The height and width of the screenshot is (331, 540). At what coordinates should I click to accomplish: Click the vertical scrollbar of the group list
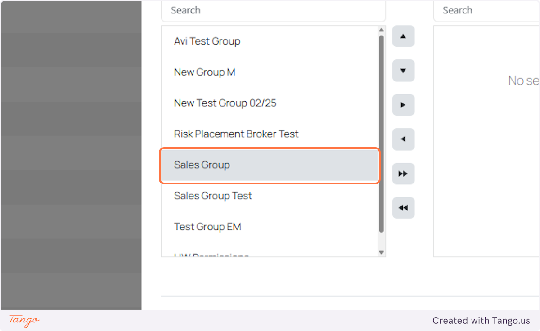point(381,135)
